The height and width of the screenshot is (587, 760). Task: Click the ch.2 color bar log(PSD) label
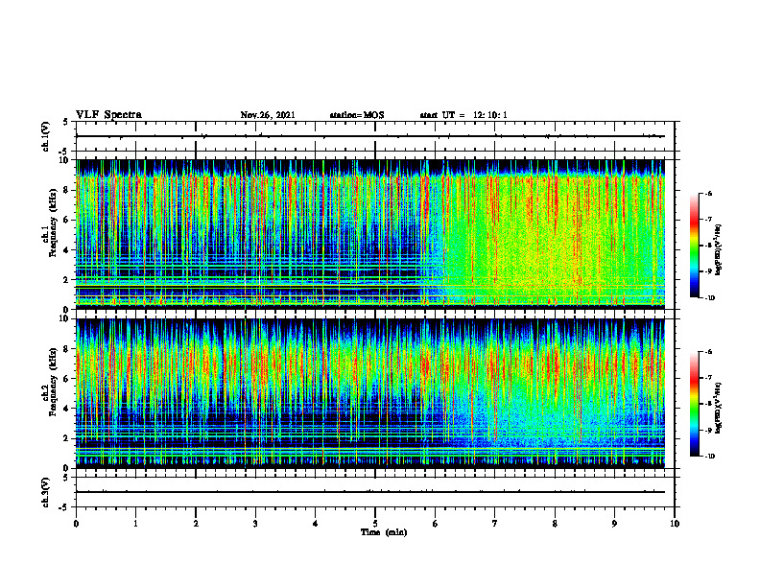click(719, 408)
